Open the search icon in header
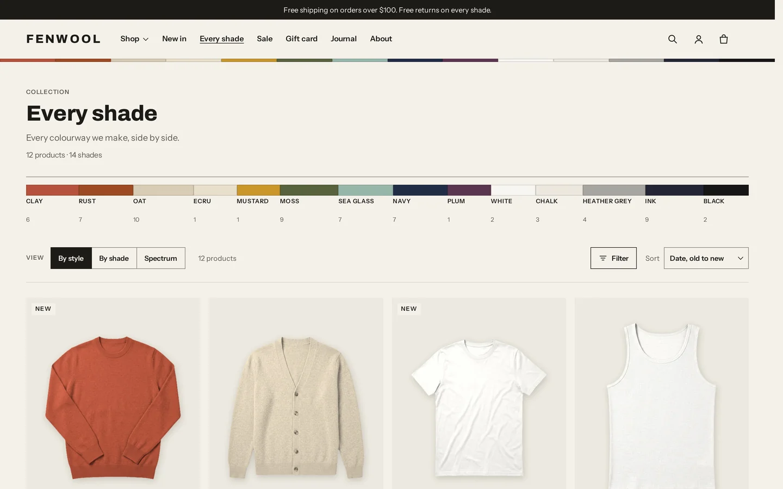 click(673, 39)
